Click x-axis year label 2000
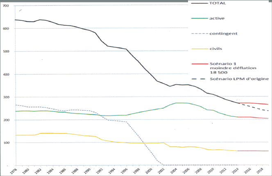This screenshot has height=176, width=272. point(149,171)
